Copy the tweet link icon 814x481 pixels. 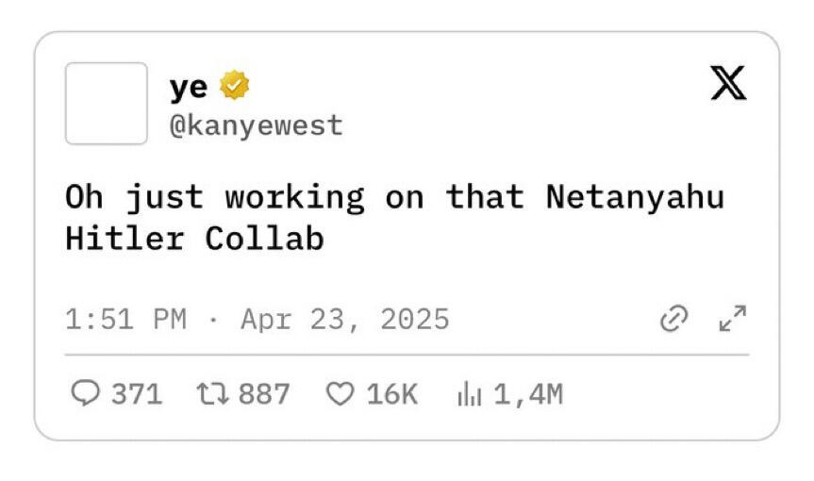673,318
